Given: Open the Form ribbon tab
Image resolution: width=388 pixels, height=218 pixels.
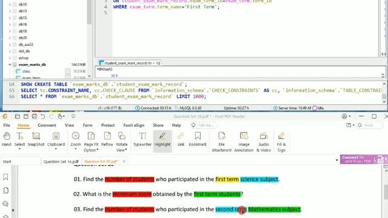Looking at the screenshot, I should click(87, 125).
